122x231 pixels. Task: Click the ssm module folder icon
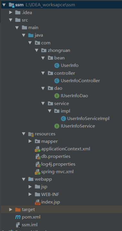point(12,5)
